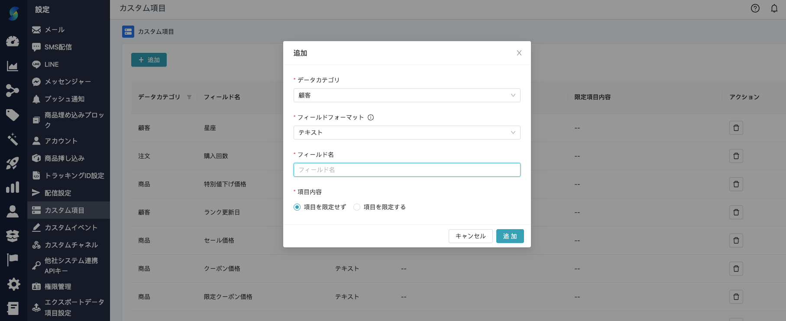Open the tag icon in left rail
Image resolution: width=786 pixels, height=321 pixels.
click(x=13, y=115)
